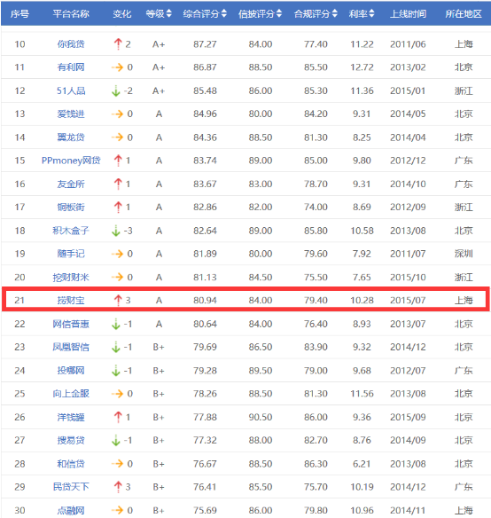Open the 洋钱罐 platform link
Image resolution: width=491 pixels, height=518 pixels.
pos(71,417)
